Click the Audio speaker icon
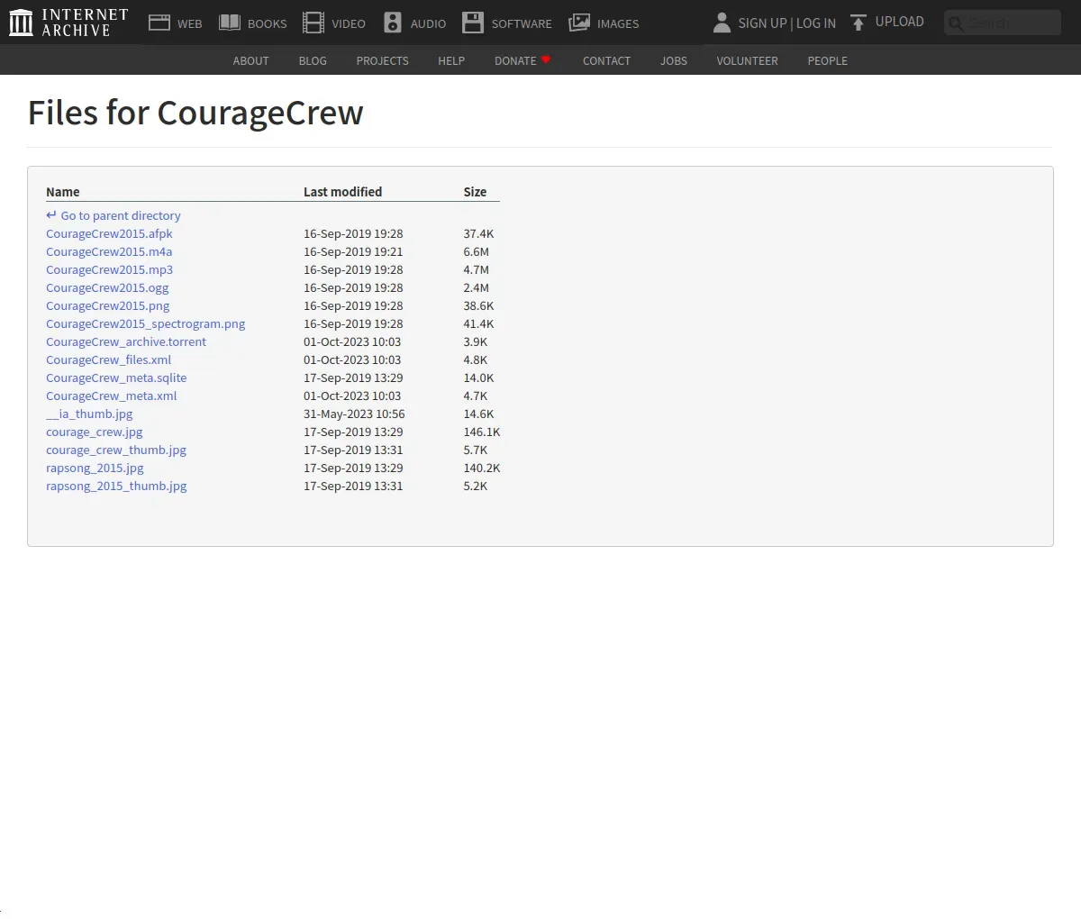This screenshot has width=1081, height=919. point(393,23)
